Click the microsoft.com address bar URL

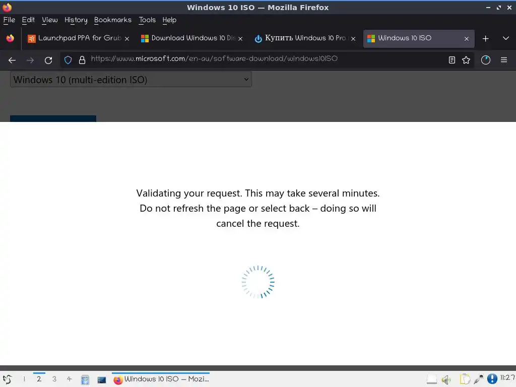(x=214, y=58)
